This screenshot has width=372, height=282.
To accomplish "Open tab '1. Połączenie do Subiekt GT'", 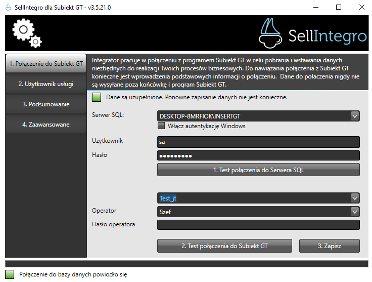I will (x=46, y=63).
